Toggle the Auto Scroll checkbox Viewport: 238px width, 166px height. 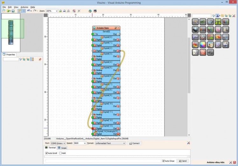tap(47, 153)
